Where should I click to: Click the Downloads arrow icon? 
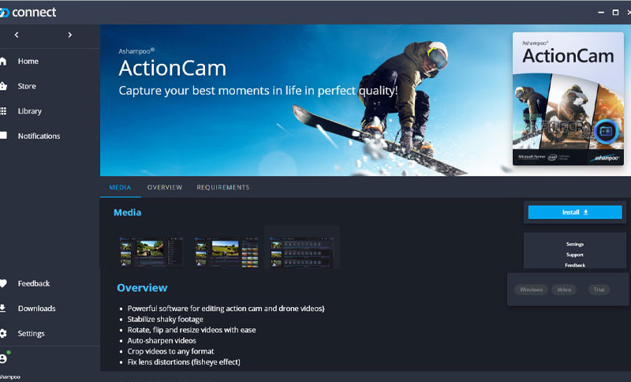point(3,309)
